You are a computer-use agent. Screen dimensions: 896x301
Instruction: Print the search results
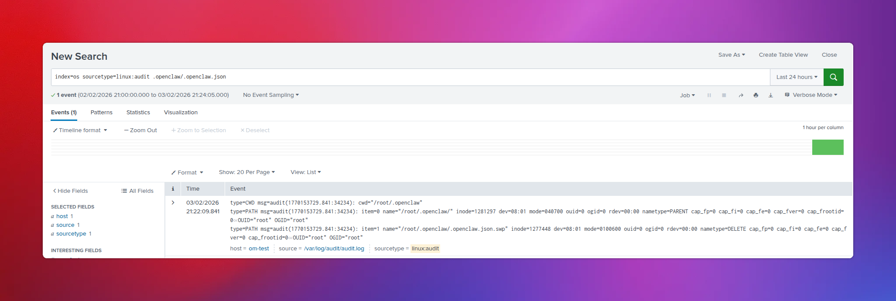tap(756, 95)
